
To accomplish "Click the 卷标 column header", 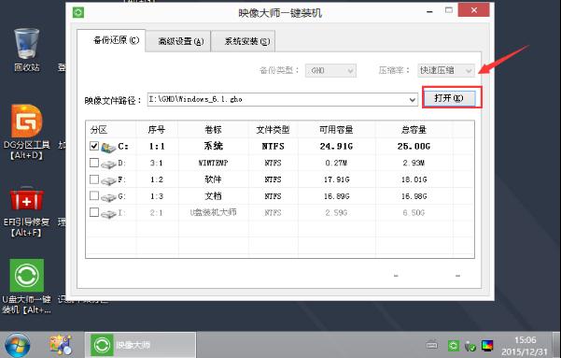I will tap(213, 130).
